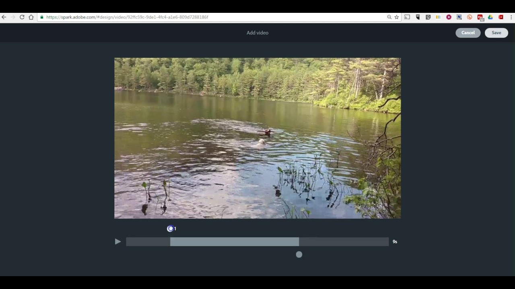Go back in the browser
515x289 pixels.
pos(4,17)
